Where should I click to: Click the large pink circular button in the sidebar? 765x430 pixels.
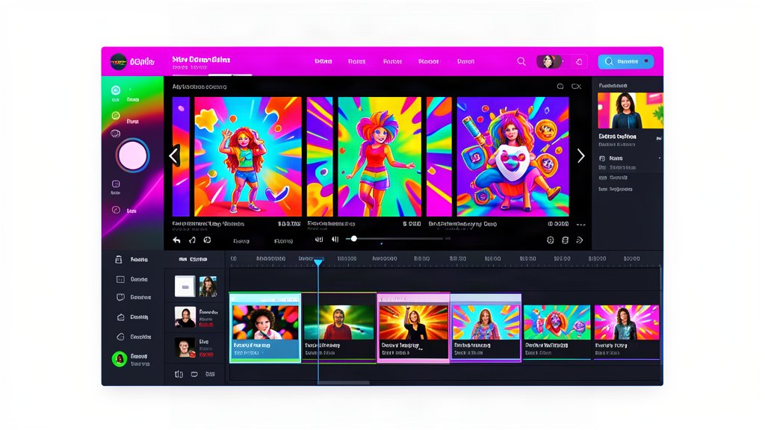(132, 156)
